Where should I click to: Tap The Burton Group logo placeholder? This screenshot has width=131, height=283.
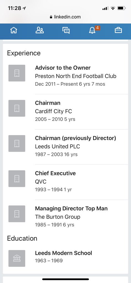click(17, 214)
